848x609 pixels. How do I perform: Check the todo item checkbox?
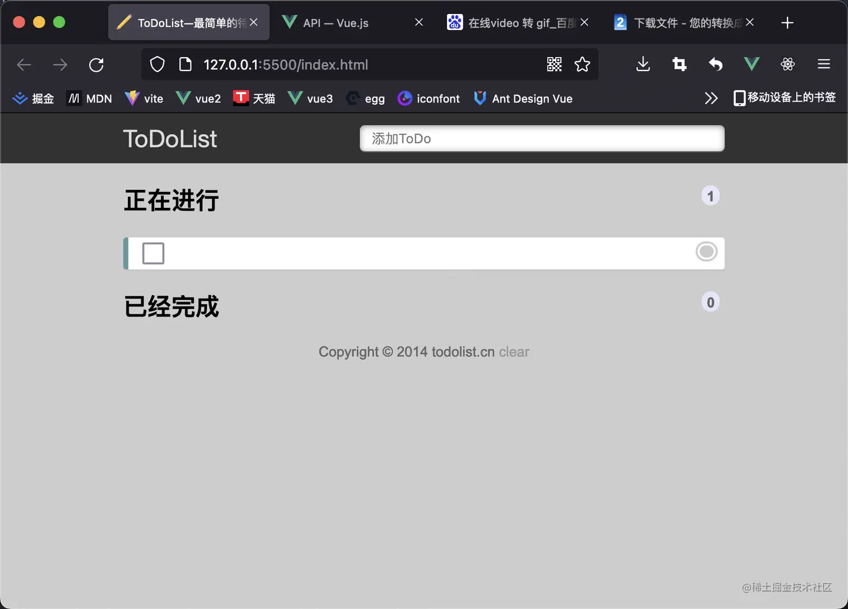pos(153,253)
